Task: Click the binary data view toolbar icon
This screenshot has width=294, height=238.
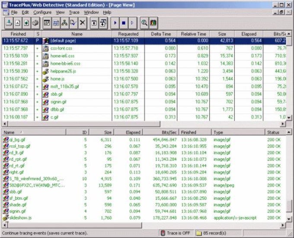Action: [56, 23]
